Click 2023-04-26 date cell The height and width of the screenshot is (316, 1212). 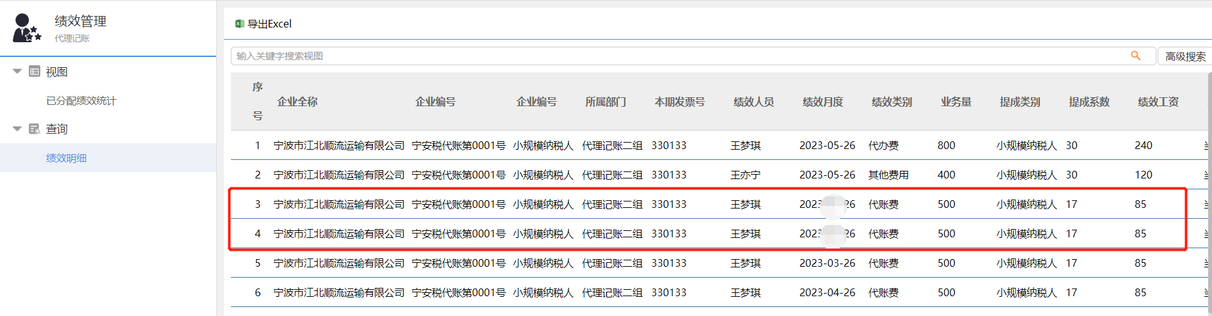tap(827, 292)
